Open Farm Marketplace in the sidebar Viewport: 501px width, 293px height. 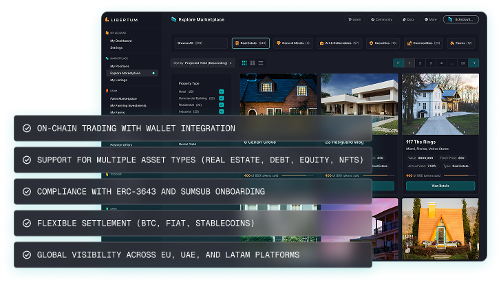coord(123,98)
